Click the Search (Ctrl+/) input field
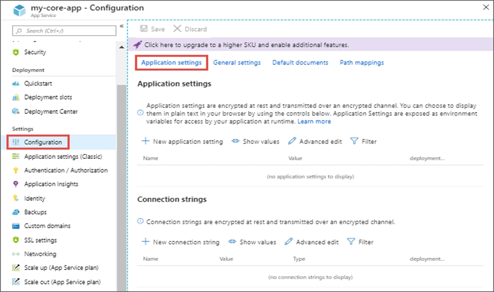The width and height of the screenshot is (494, 292). (x=64, y=31)
